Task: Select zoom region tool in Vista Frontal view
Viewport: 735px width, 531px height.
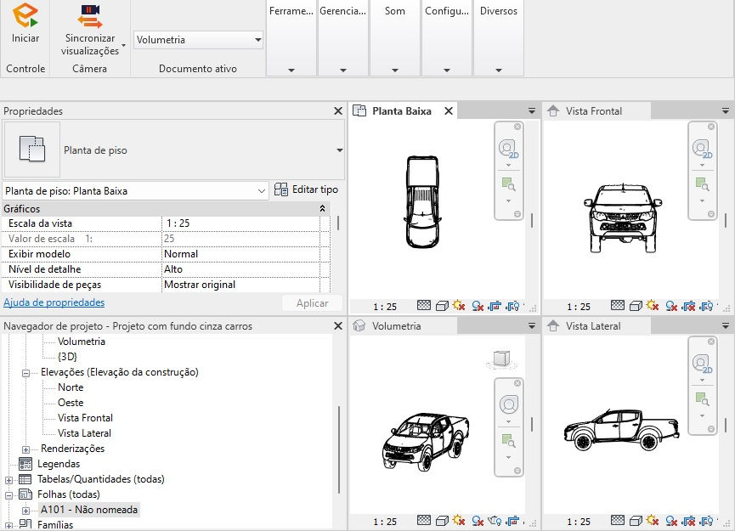Action: (702, 184)
